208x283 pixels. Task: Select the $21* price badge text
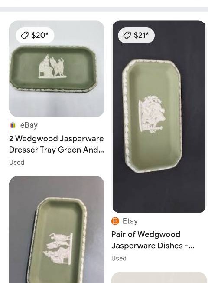141,35
